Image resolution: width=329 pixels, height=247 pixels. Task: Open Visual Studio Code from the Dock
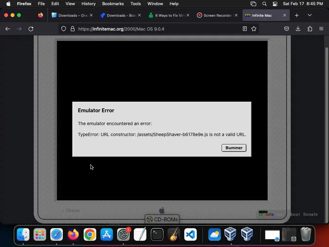191,234
